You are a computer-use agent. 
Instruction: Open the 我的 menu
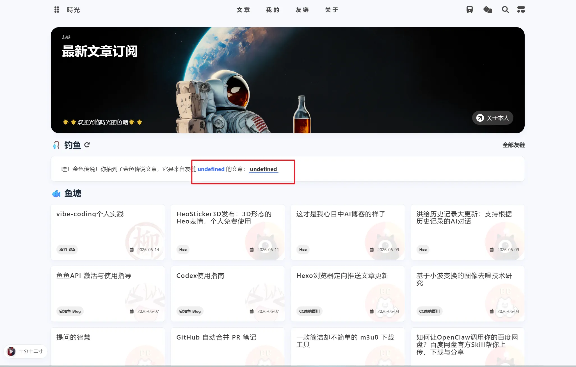tap(273, 10)
